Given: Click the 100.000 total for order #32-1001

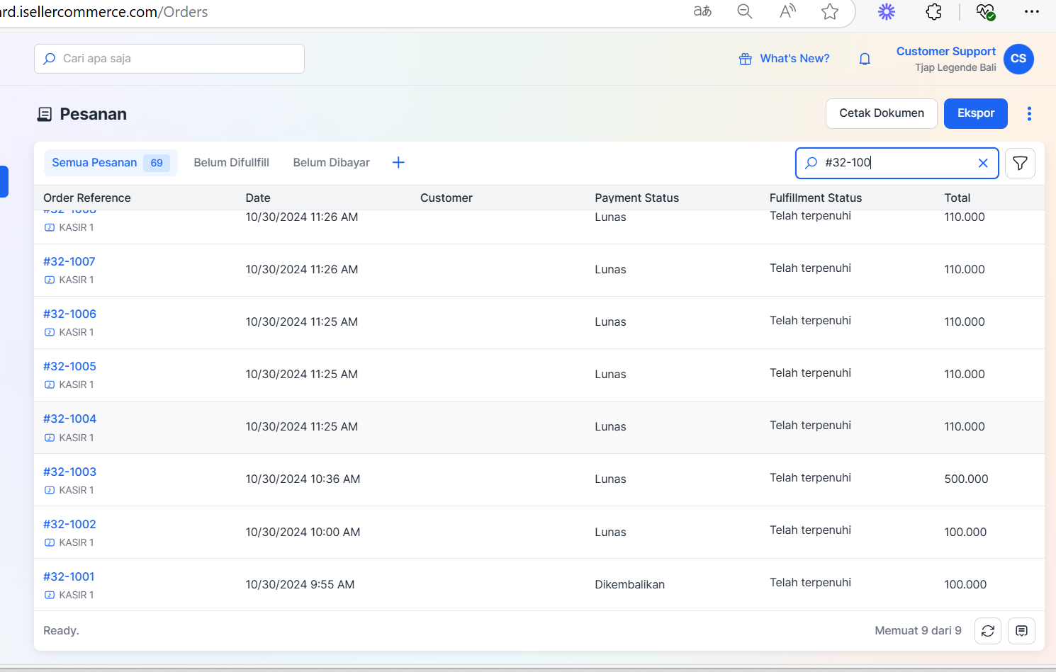Looking at the screenshot, I should (x=965, y=585).
